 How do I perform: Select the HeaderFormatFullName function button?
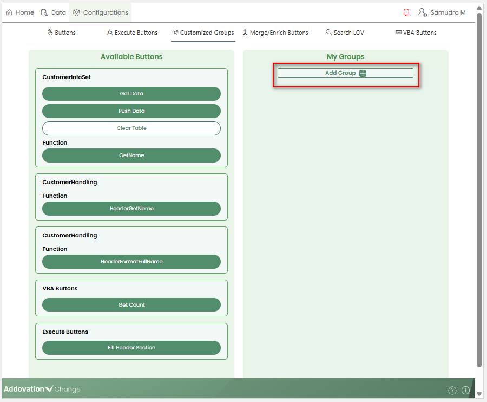pyautogui.click(x=131, y=262)
